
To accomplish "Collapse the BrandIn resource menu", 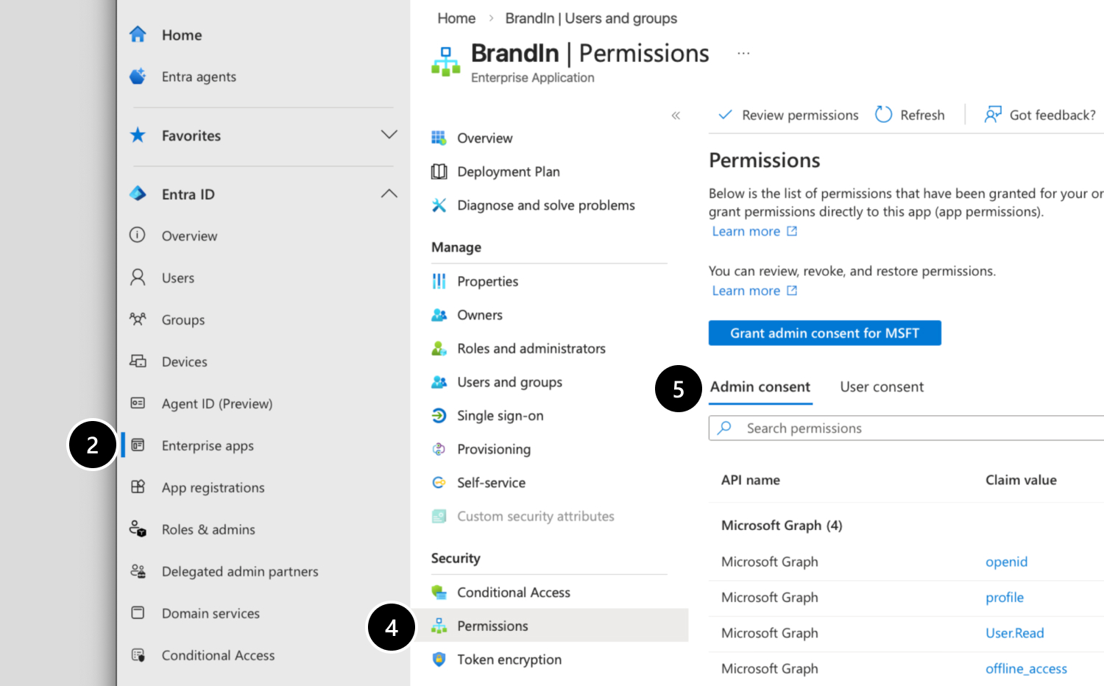I will 676,116.
